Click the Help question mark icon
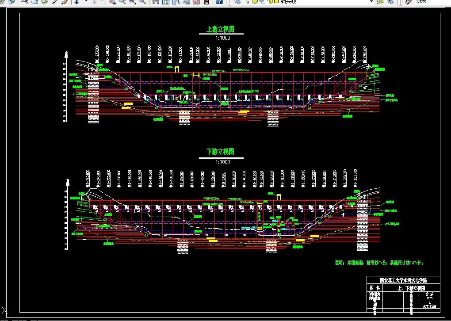Image resolution: width=451 pixels, height=321 pixels. pos(219,2)
